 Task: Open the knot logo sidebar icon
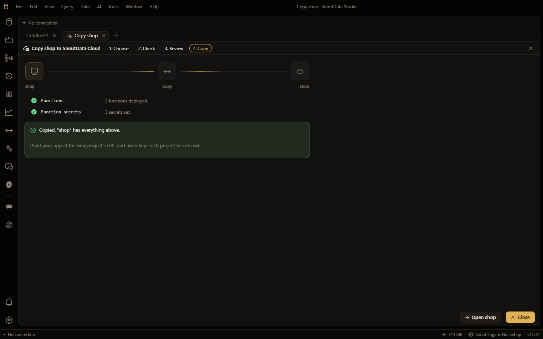pos(9,225)
